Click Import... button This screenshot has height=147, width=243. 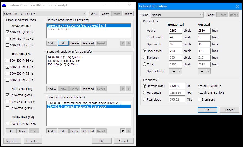tap(12, 141)
